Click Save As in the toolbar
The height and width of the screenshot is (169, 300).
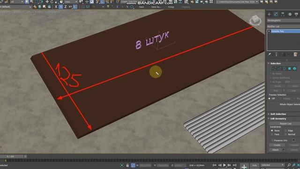156,7
